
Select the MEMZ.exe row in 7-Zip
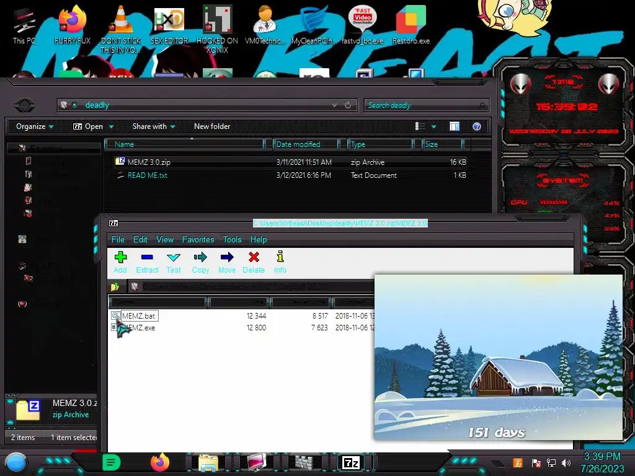[242, 328]
